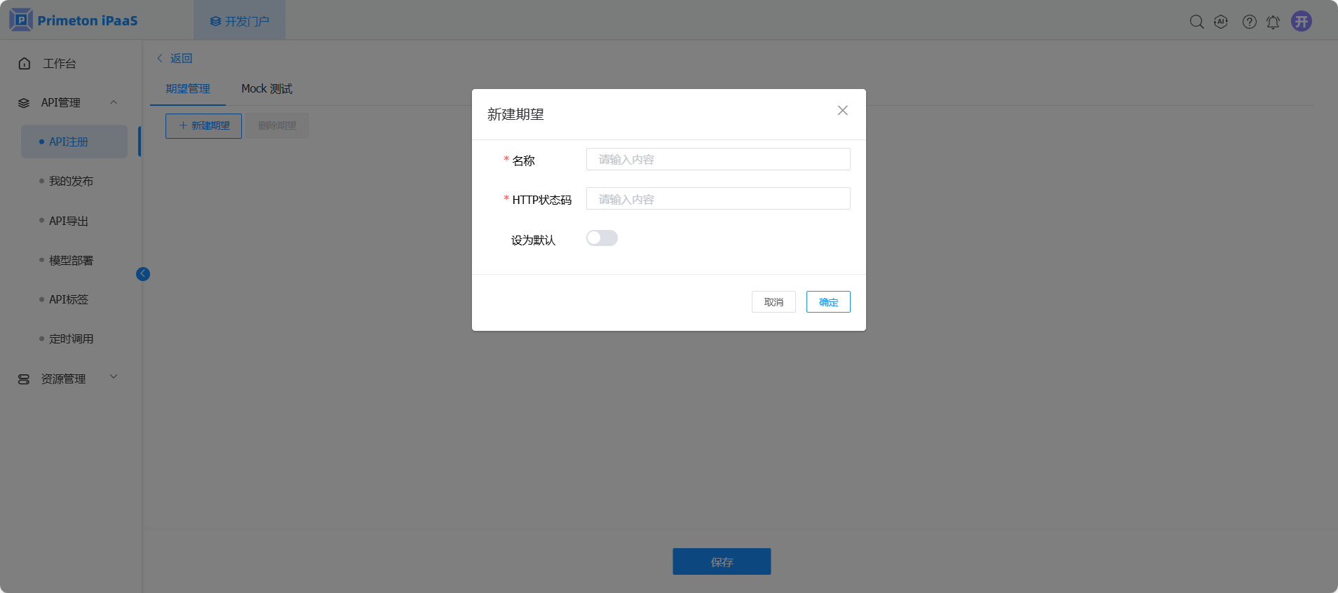Click the search magnifier icon in header

point(1196,22)
